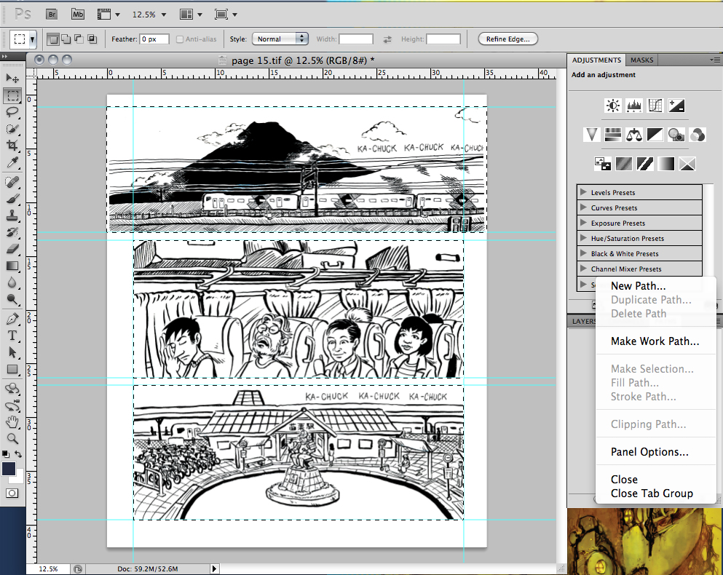Select the Crop tool
This screenshot has height=575, width=723.
[x=12, y=146]
